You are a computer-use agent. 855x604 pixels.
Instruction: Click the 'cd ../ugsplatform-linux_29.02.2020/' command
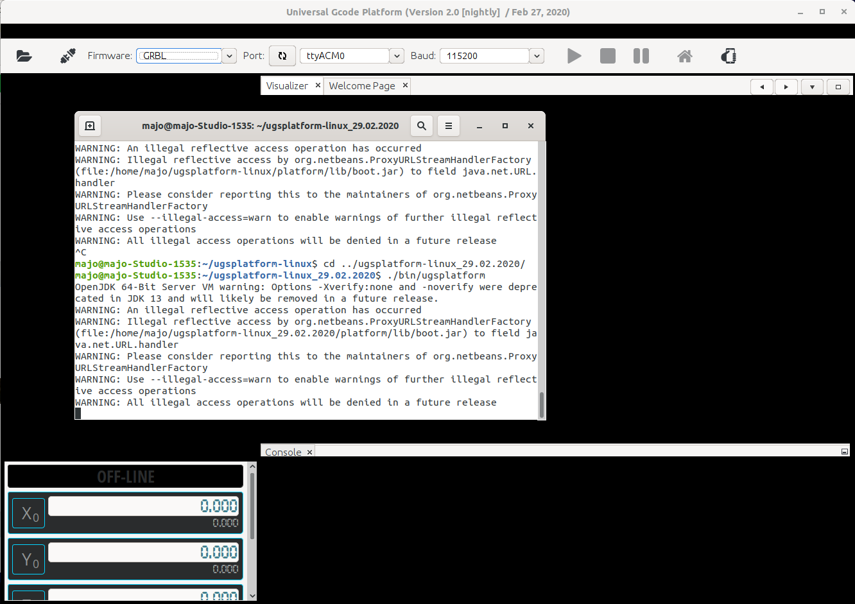424,264
